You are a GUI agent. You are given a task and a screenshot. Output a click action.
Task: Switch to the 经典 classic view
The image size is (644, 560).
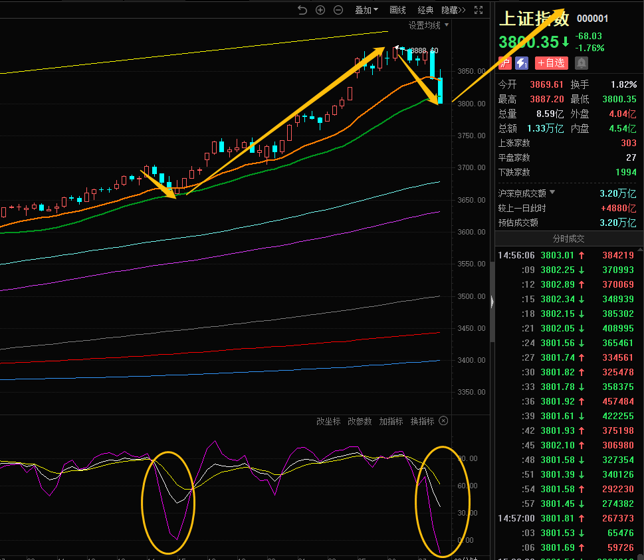click(x=425, y=10)
